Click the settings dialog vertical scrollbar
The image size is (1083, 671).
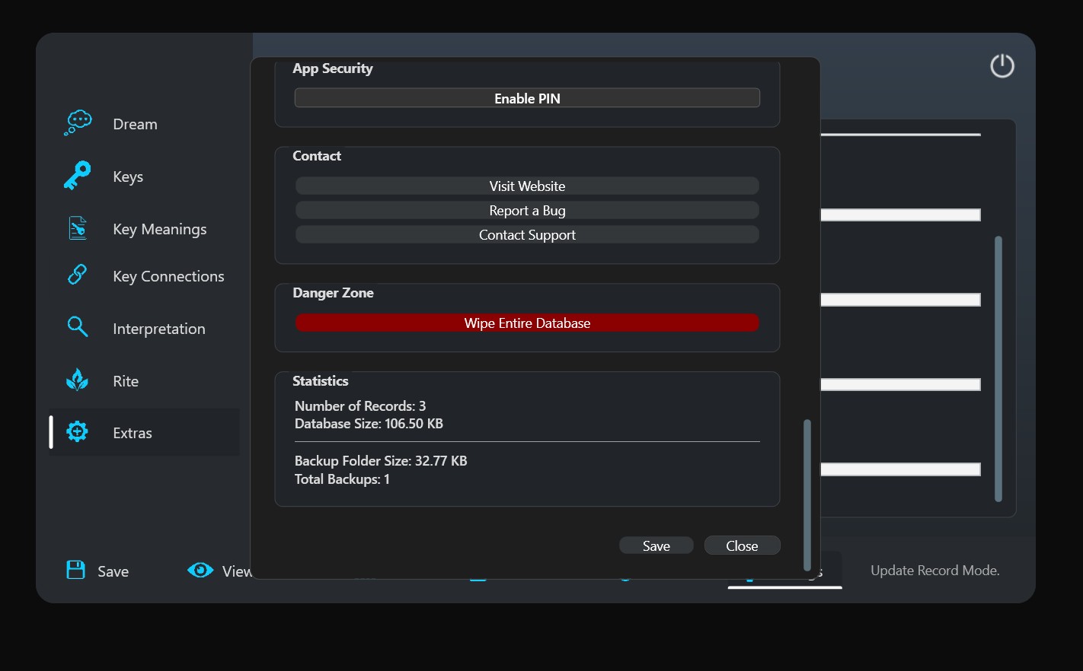[807, 495]
